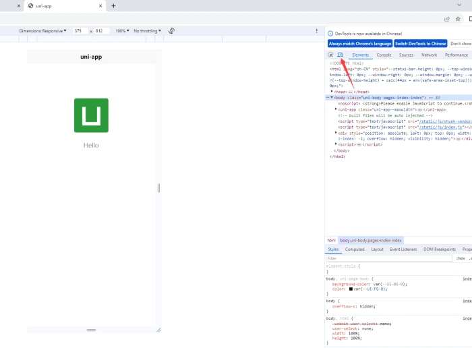Screen dimensions: 472x348
Task: Open the device toolbar more options menu
Action: click(316, 31)
